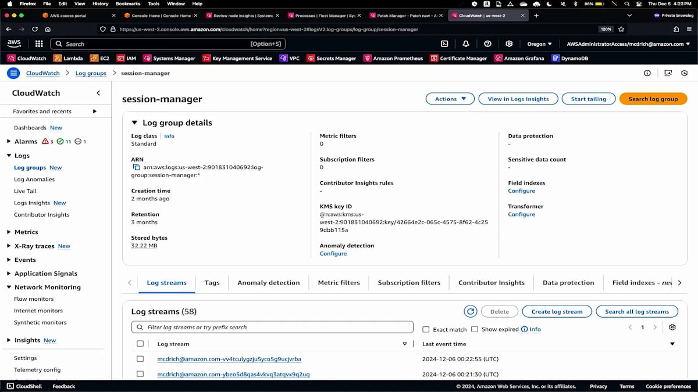The image size is (698, 392).
Task: Expand the Metrics navigation section
Action: pos(9,232)
